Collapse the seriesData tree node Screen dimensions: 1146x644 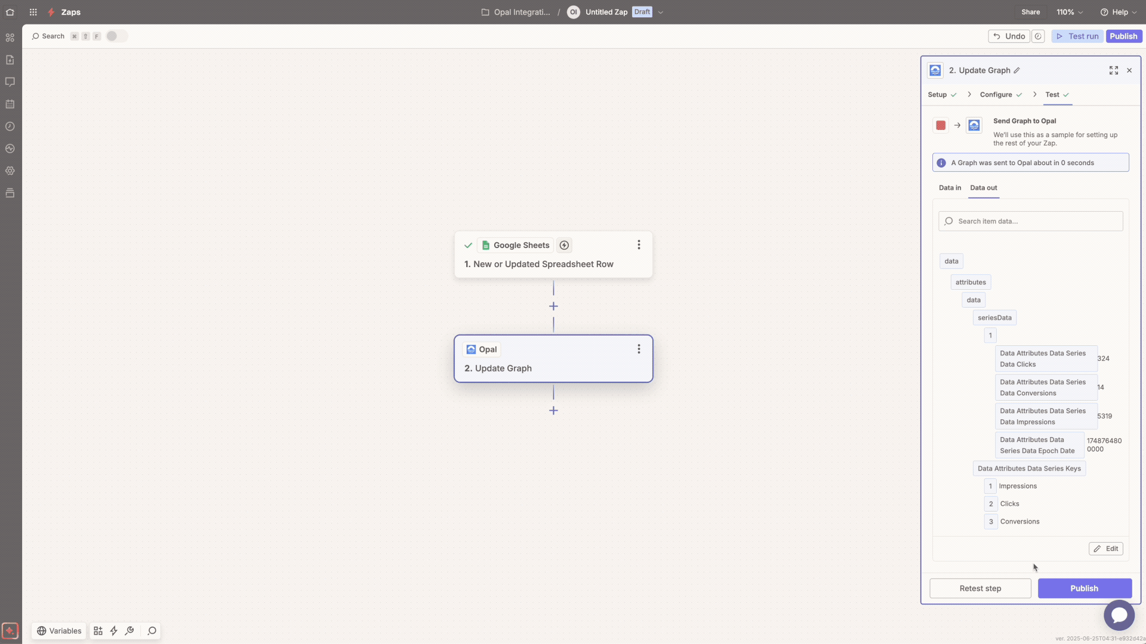pyautogui.click(x=994, y=318)
